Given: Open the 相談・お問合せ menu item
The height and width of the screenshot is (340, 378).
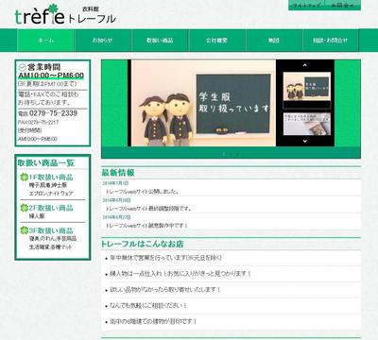Looking at the screenshot, I should [x=331, y=41].
